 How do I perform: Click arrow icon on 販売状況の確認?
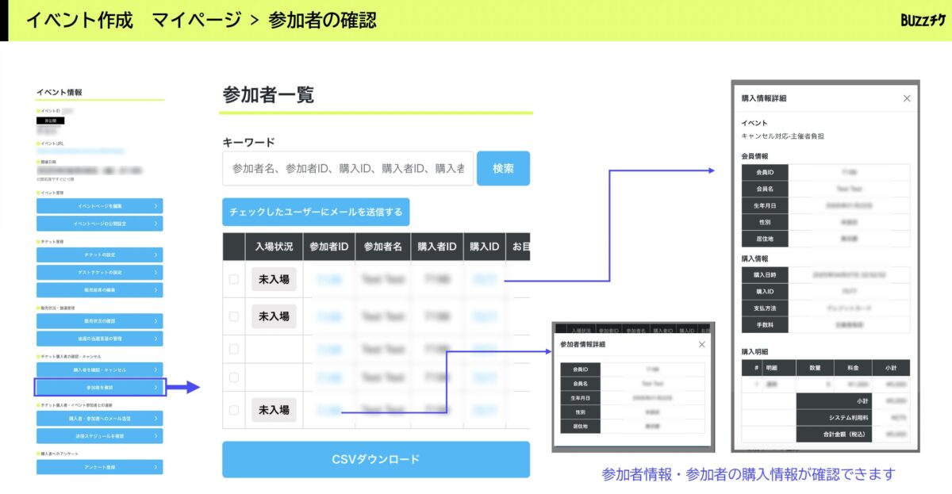[155, 321]
